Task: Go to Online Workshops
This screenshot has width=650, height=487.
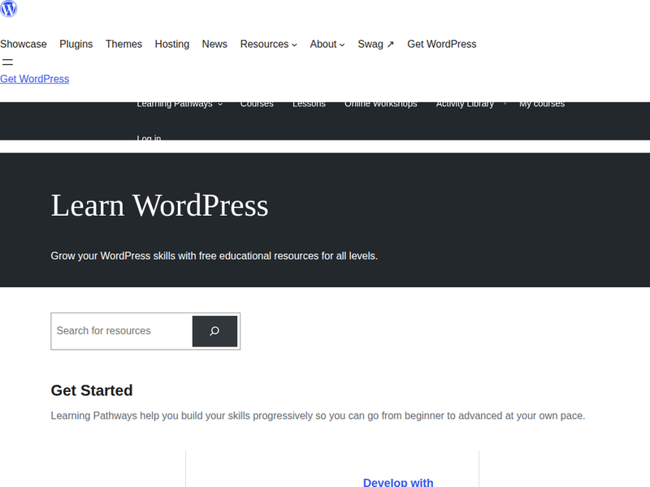Action: coord(380,105)
